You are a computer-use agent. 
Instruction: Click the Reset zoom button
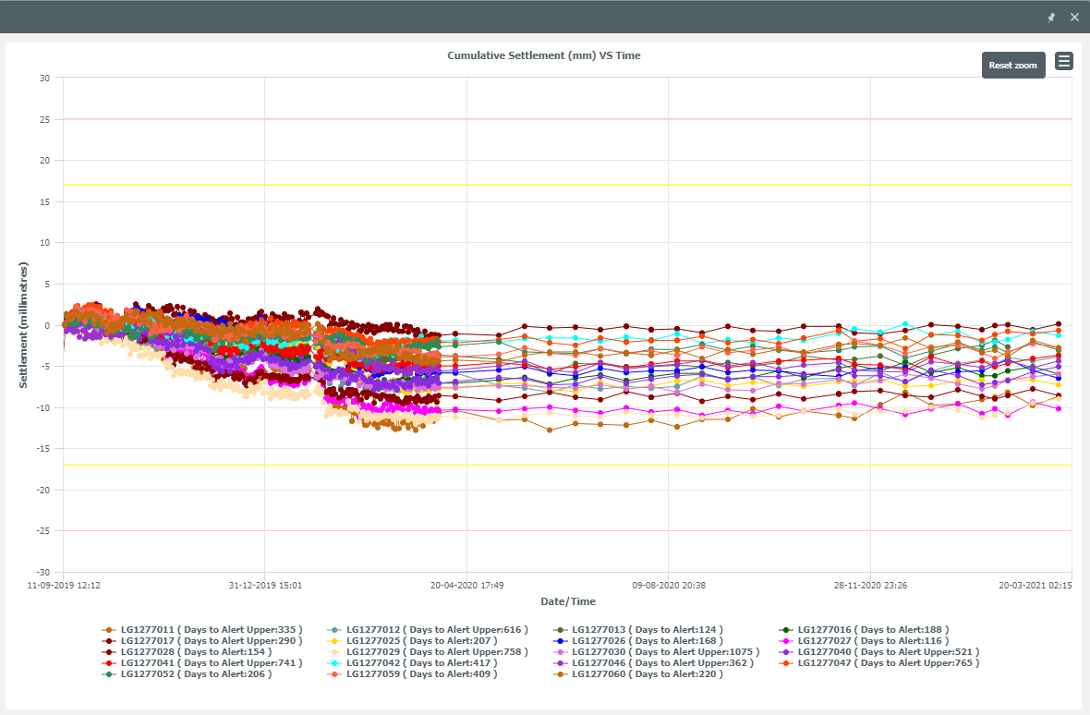coord(1012,66)
